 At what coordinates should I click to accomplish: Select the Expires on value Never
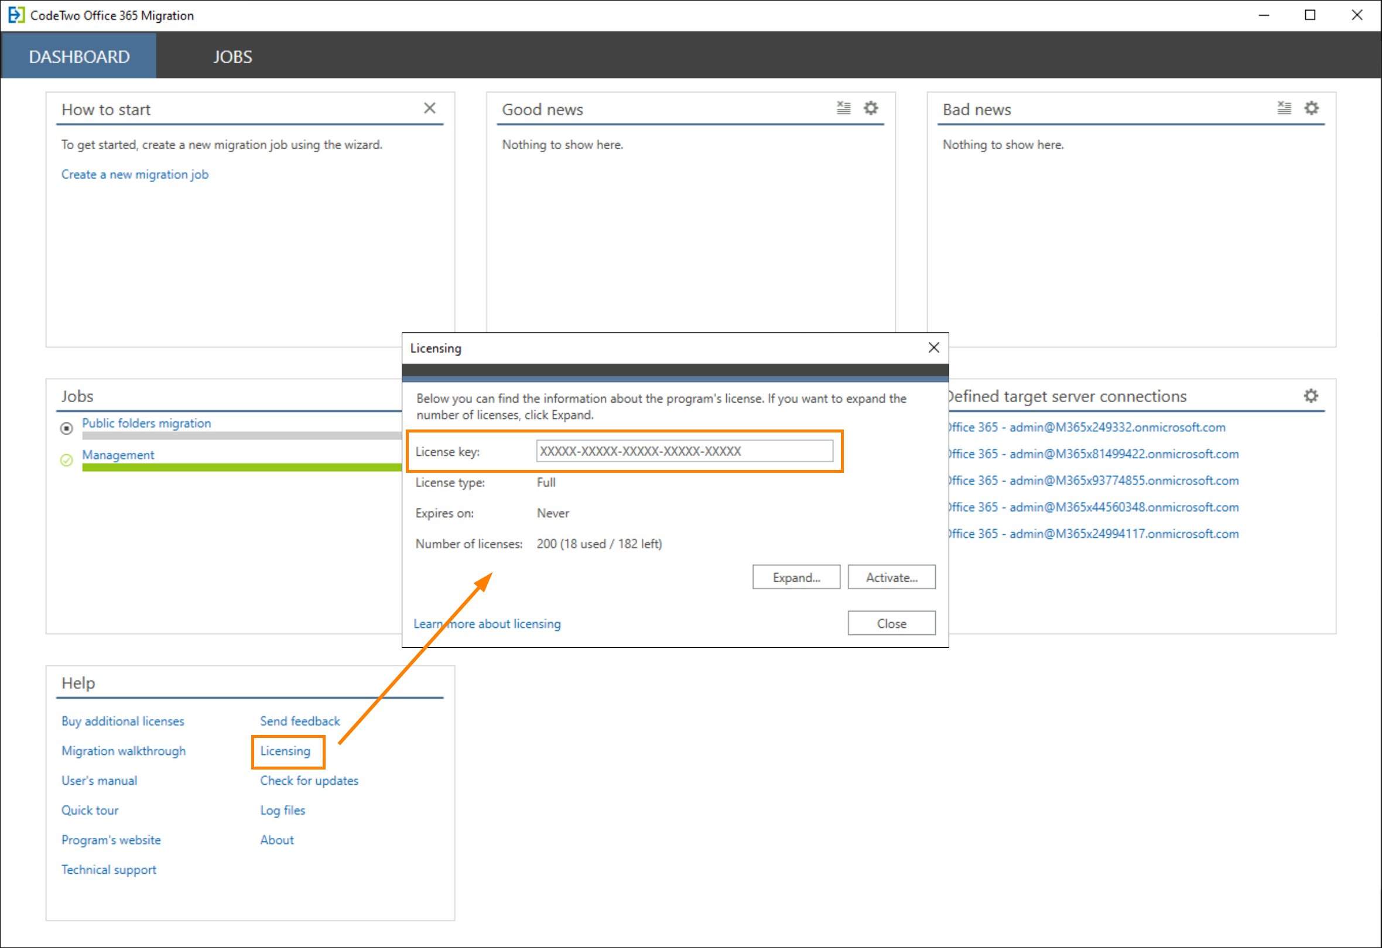(x=553, y=514)
